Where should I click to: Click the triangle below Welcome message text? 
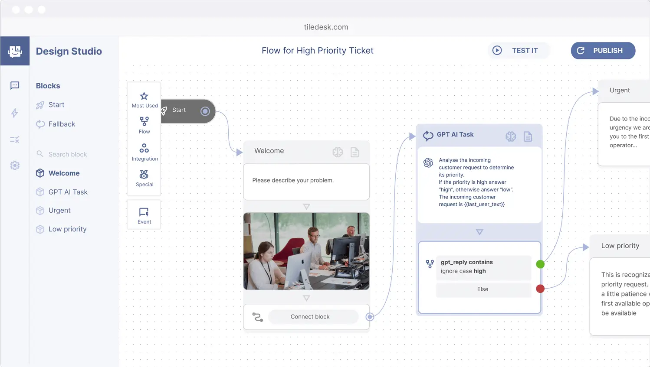306,207
